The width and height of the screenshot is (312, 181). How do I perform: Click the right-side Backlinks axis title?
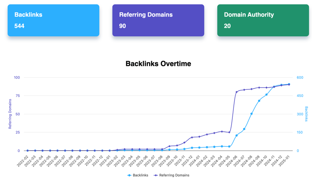[x=306, y=114]
